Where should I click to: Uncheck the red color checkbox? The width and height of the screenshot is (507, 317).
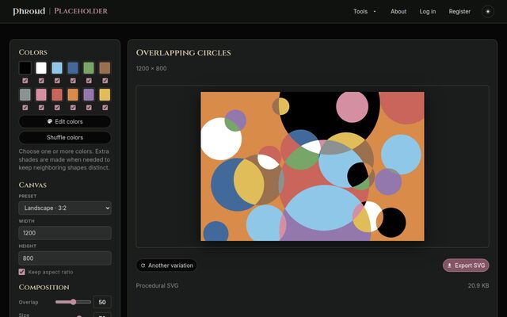pos(57,108)
